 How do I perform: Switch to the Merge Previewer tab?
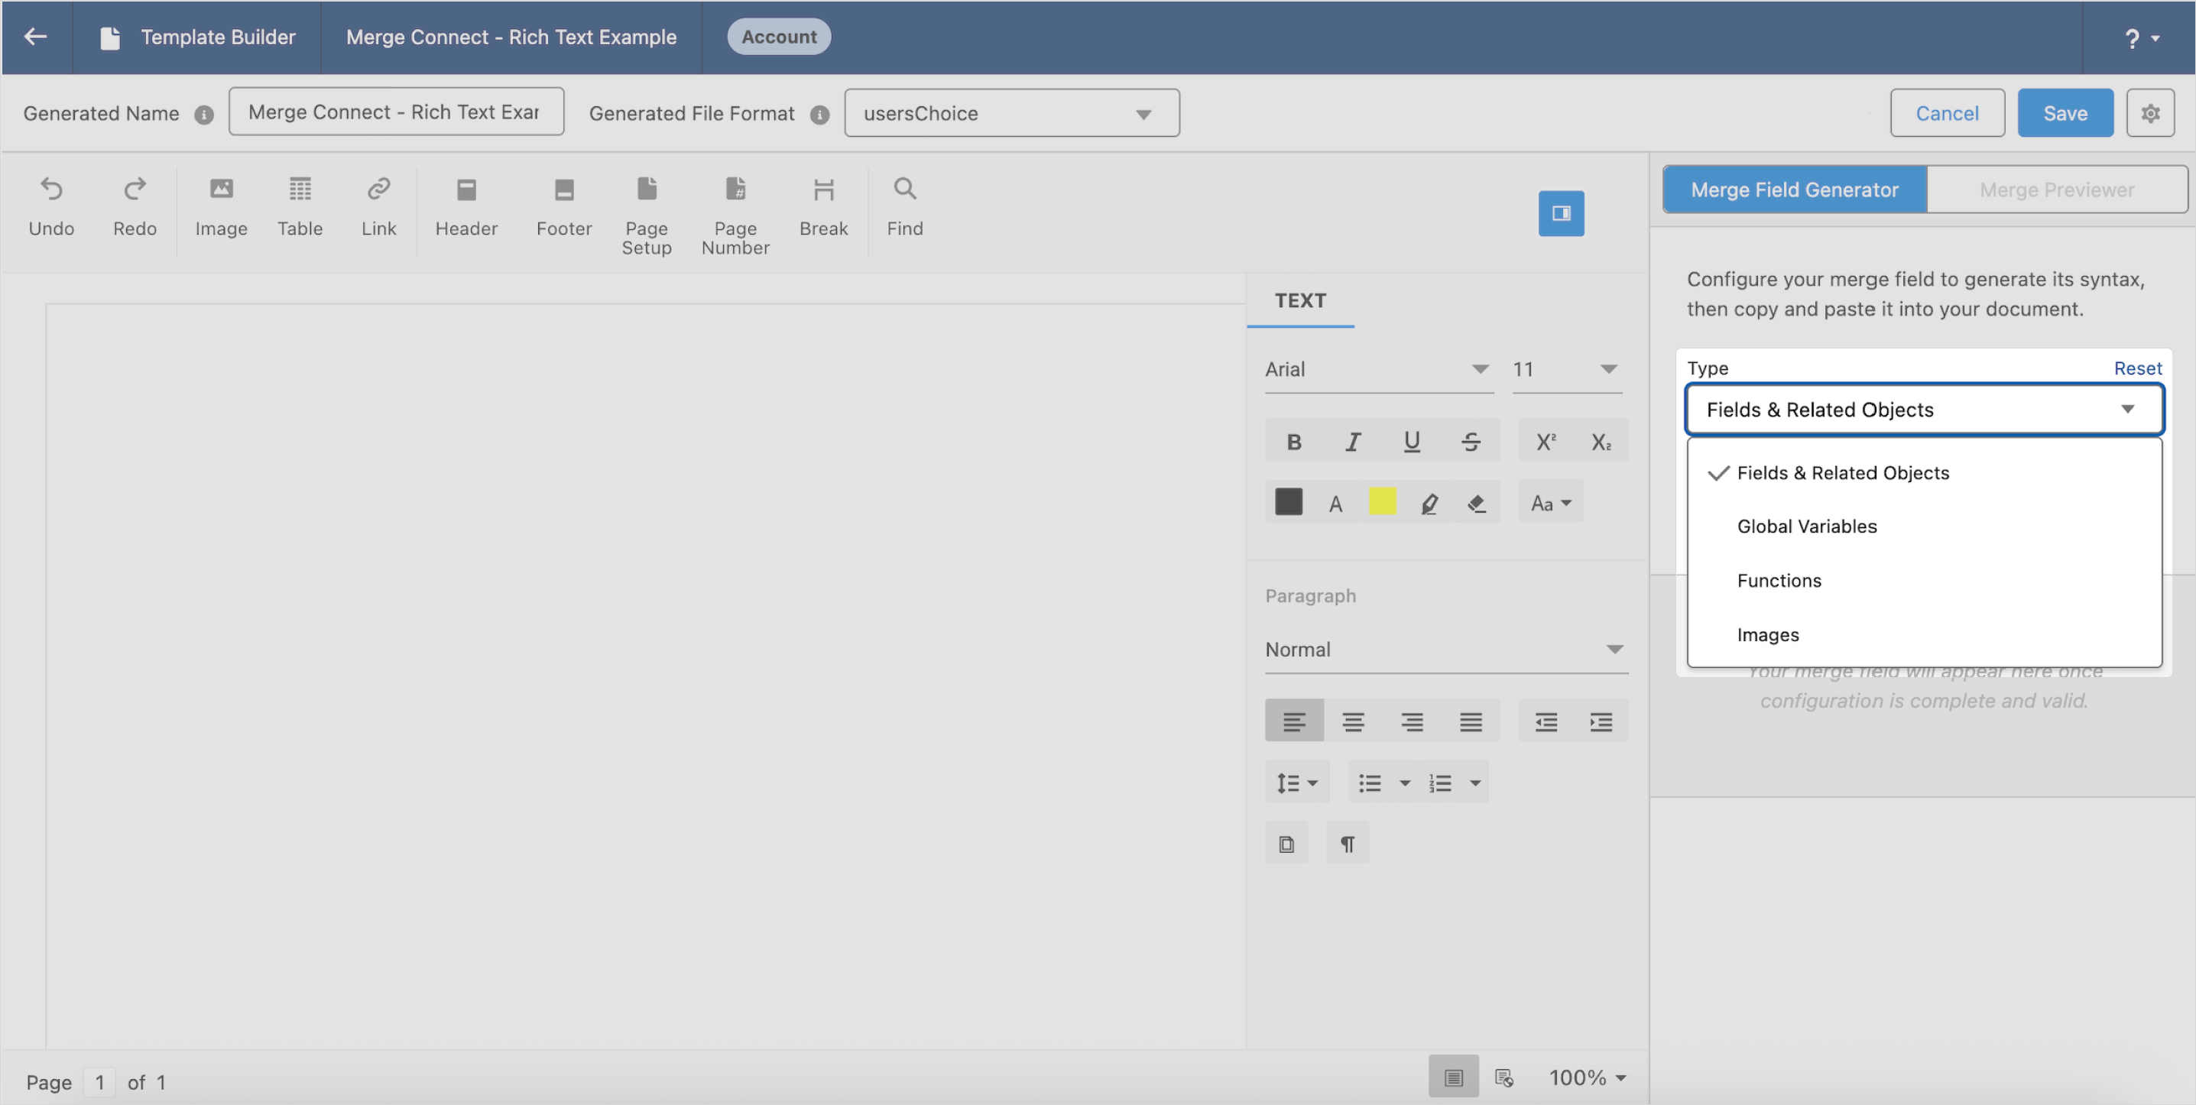click(2056, 190)
